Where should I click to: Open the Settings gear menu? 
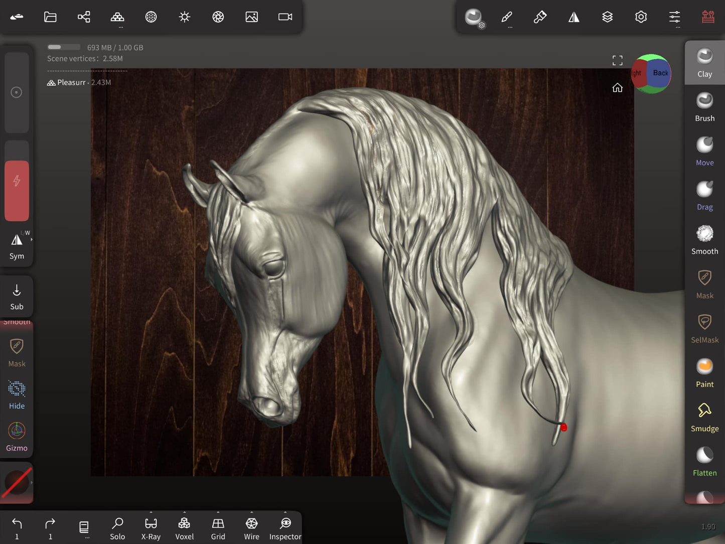(641, 18)
